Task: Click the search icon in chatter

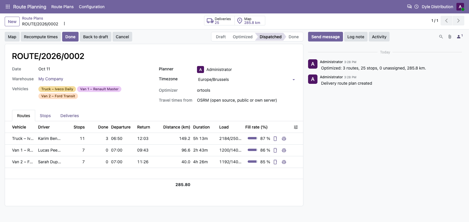Action: click(441, 37)
